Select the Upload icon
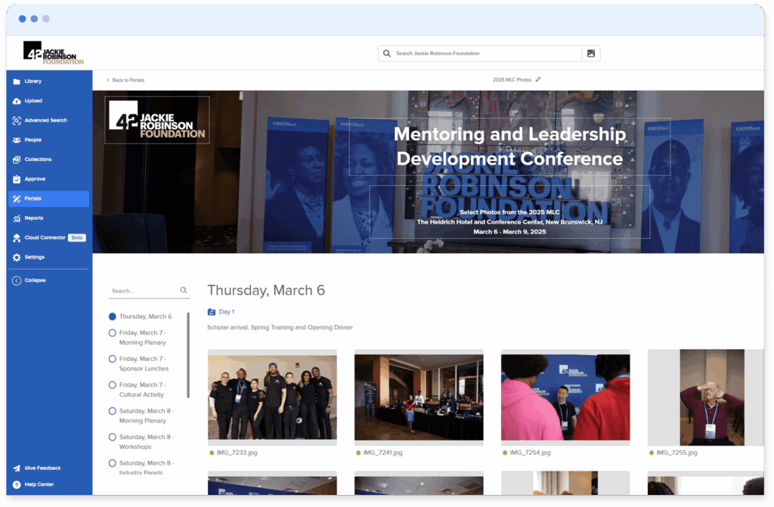Image resolution: width=774 pixels, height=507 pixels. (18, 100)
